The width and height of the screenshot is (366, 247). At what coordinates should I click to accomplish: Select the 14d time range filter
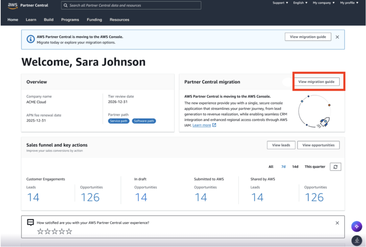pos(295,167)
